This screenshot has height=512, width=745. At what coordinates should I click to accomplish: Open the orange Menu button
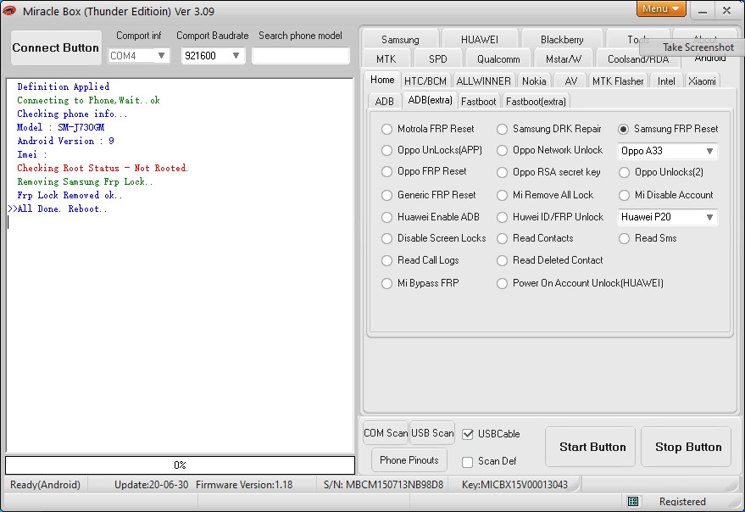point(661,8)
